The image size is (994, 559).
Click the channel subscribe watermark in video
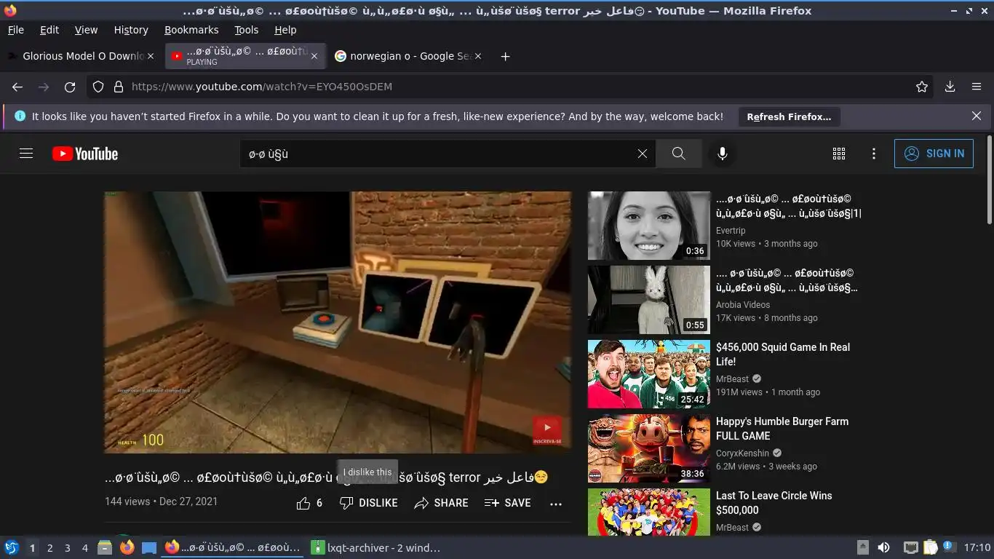click(547, 429)
